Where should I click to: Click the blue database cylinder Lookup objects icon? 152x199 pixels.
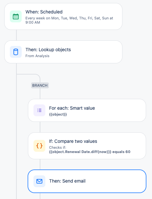(x=16, y=52)
